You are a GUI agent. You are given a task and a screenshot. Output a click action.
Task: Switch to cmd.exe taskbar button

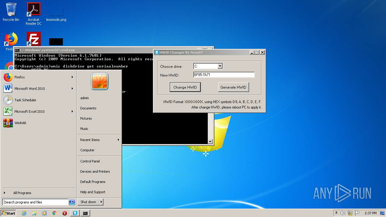coord(85,213)
